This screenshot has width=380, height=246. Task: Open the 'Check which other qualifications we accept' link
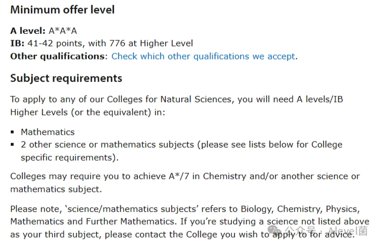(x=203, y=57)
